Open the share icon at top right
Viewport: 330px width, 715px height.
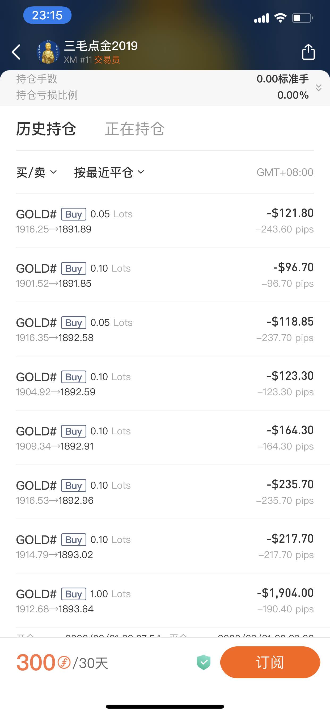[308, 52]
